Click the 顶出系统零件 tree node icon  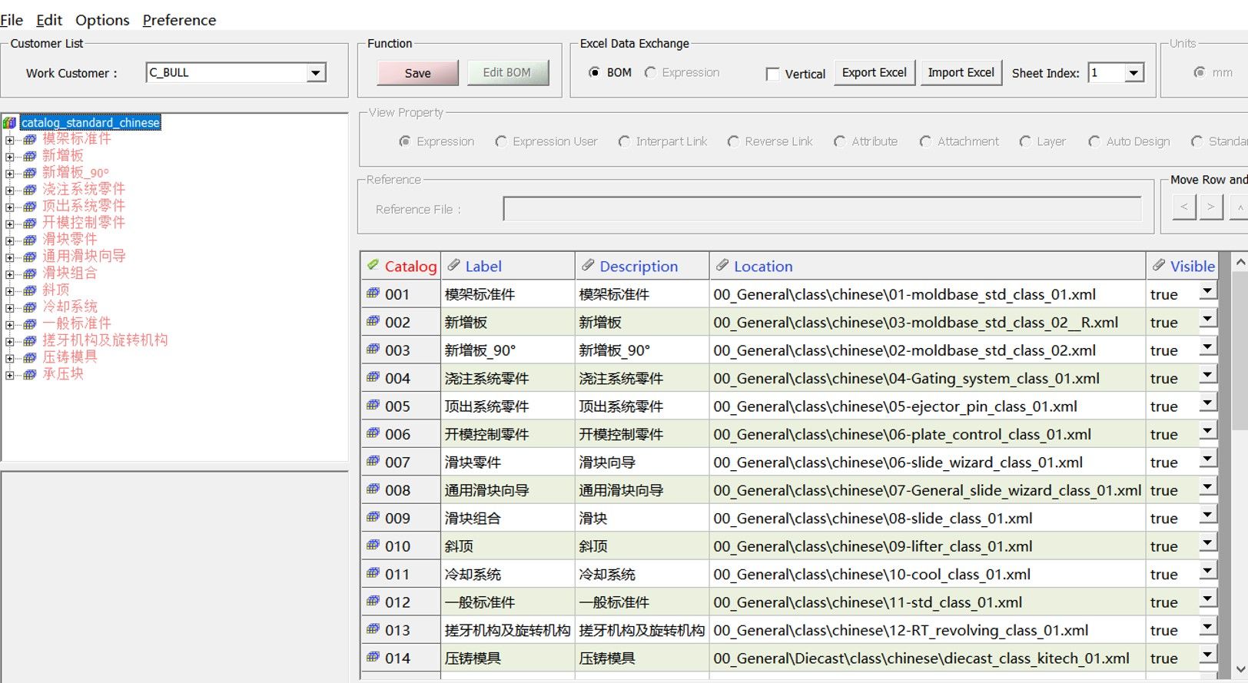pos(30,207)
